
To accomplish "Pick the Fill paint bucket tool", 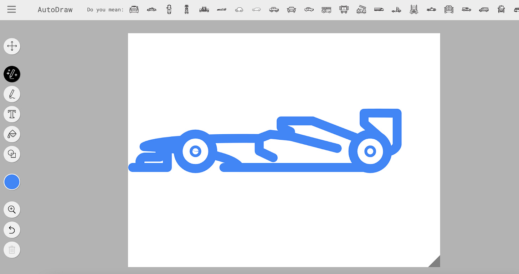I will [12, 134].
